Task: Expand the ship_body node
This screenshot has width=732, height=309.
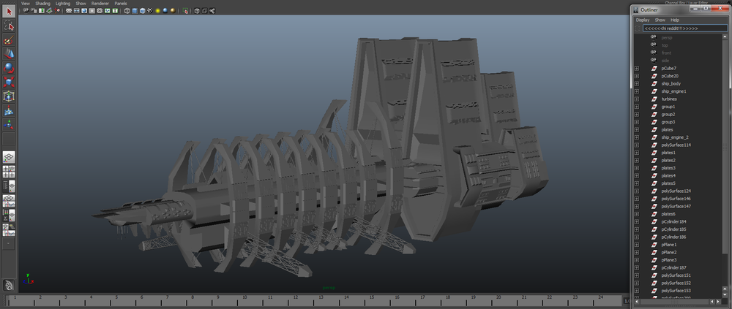Action: (x=637, y=83)
